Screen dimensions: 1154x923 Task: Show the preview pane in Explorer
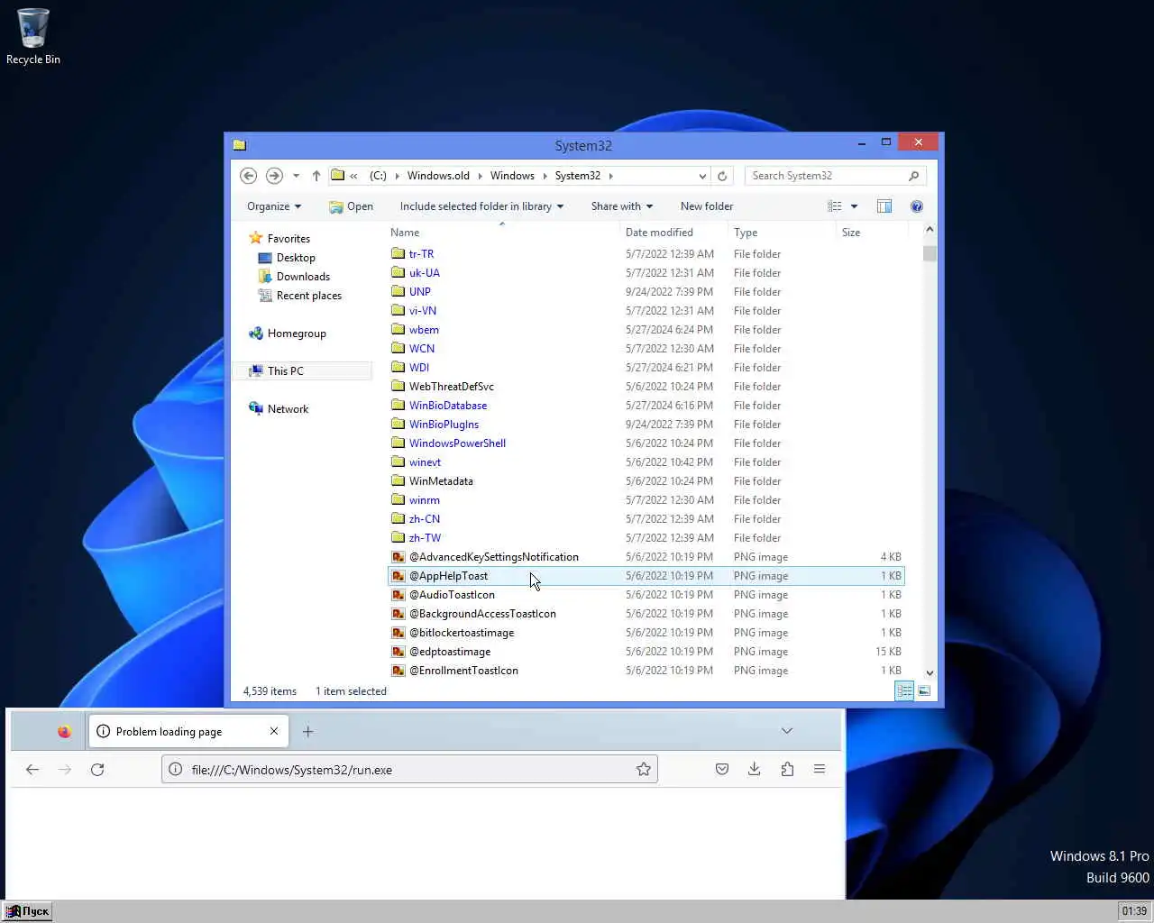coord(884,206)
